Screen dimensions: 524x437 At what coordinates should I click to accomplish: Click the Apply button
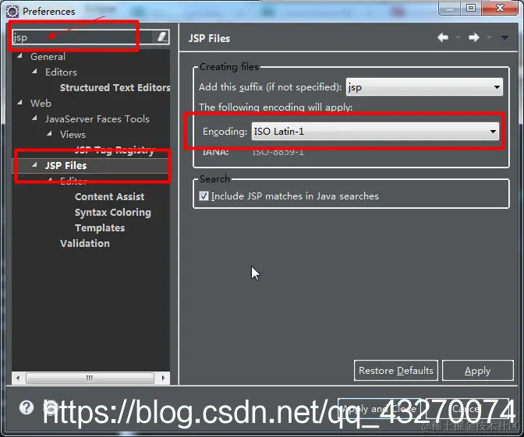(x=477, y=370)
